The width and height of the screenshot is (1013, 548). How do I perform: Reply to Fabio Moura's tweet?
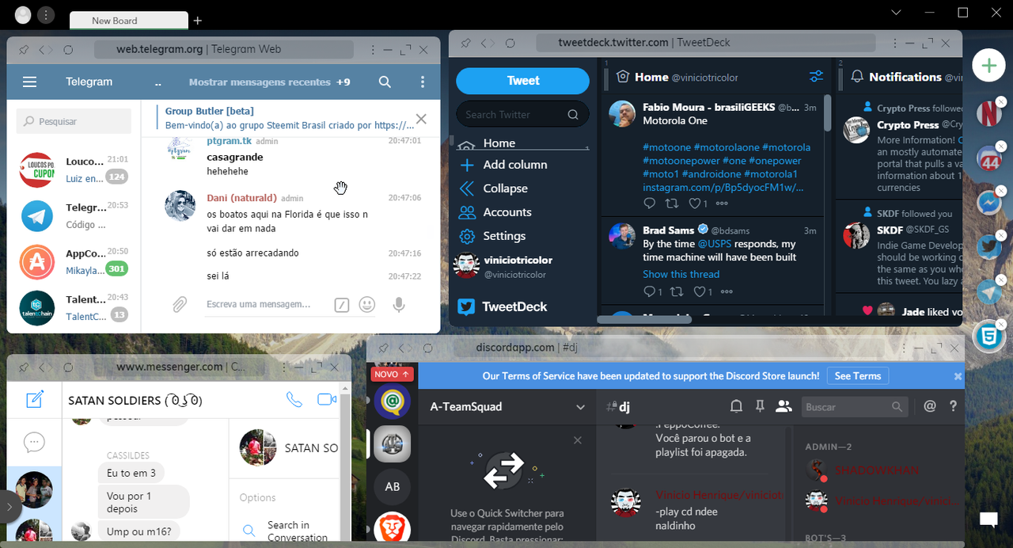(x=650, y=204)
